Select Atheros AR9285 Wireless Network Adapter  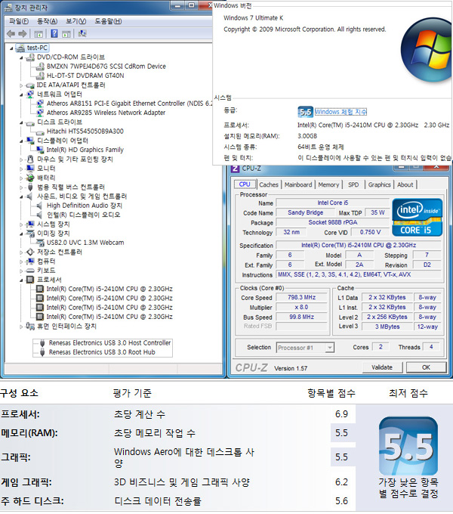click(x=106, y=113)
